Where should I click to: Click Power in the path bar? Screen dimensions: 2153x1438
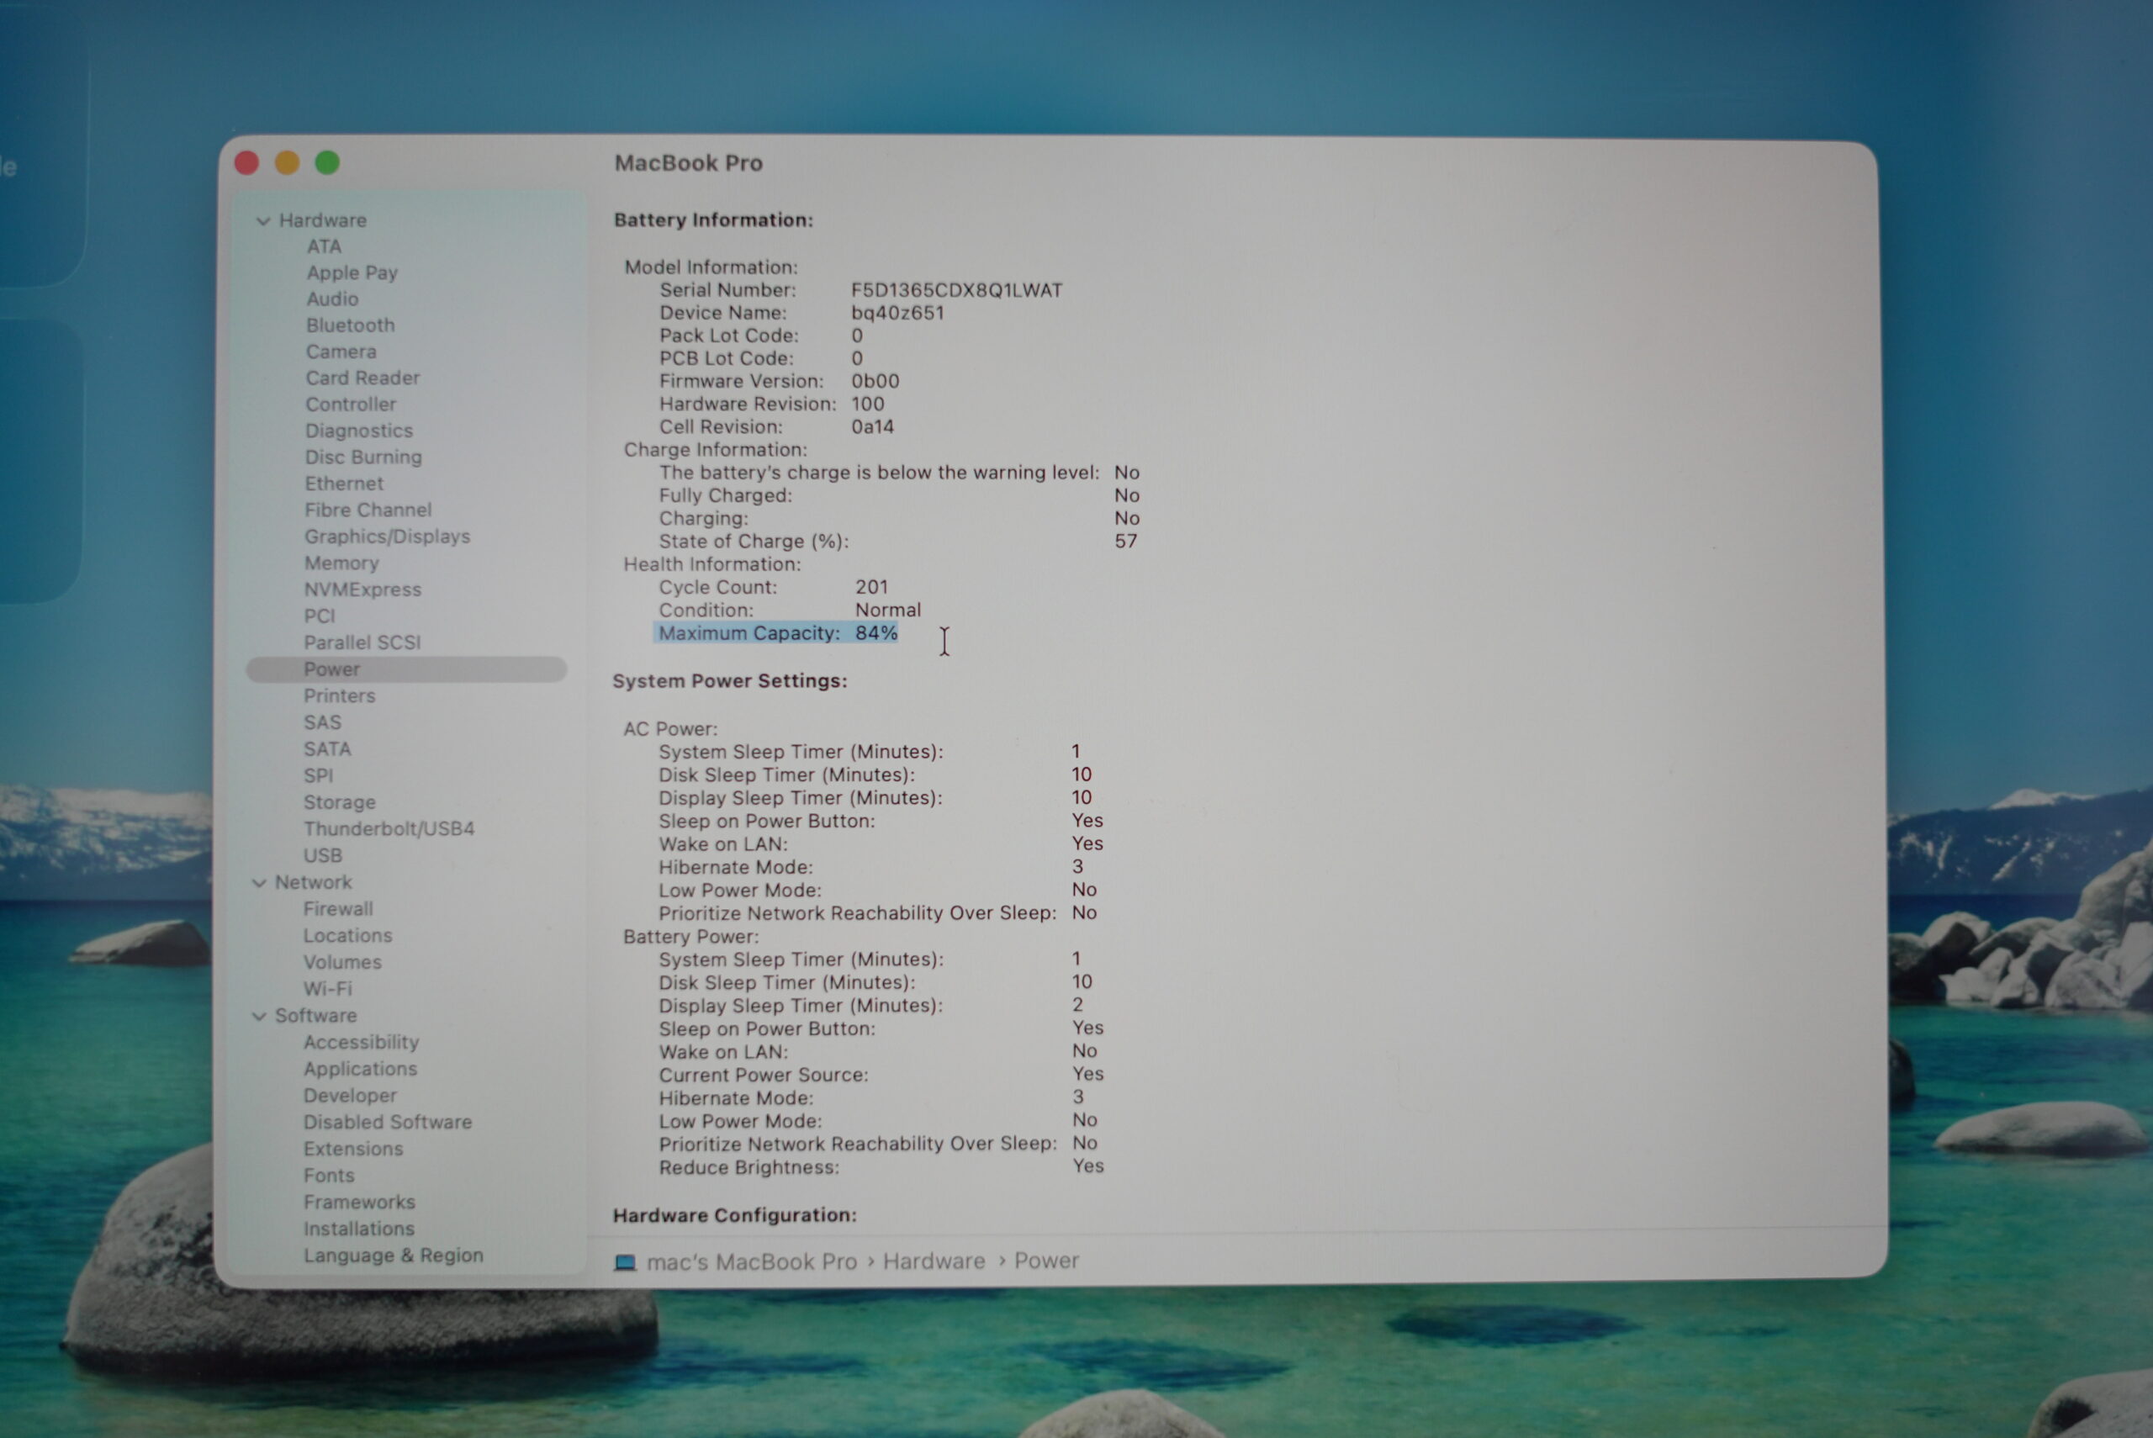point(1046,1263)
